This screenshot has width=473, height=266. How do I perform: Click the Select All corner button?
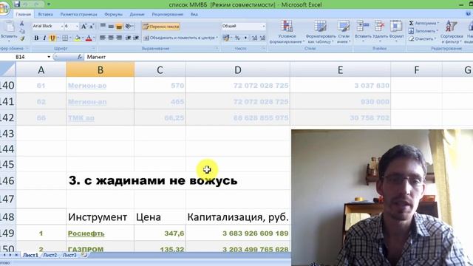point(7,69)
